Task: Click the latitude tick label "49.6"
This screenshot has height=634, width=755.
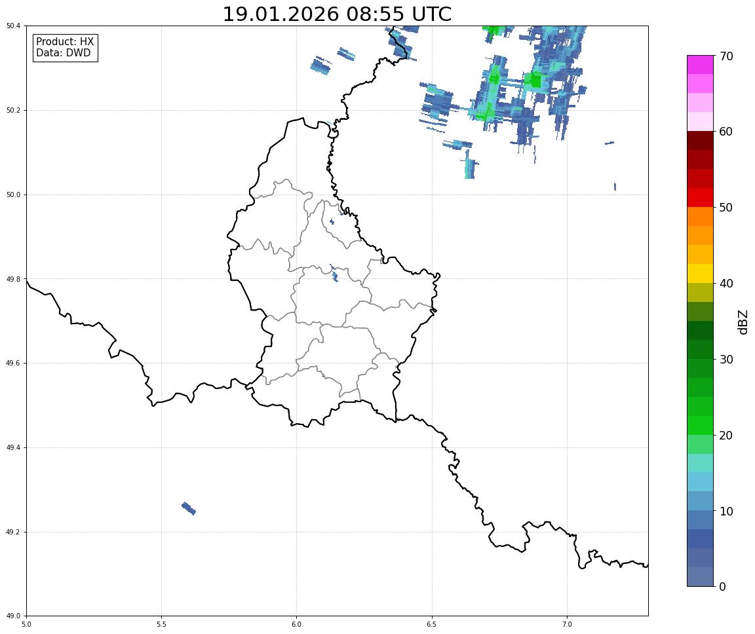Action: 14,364
